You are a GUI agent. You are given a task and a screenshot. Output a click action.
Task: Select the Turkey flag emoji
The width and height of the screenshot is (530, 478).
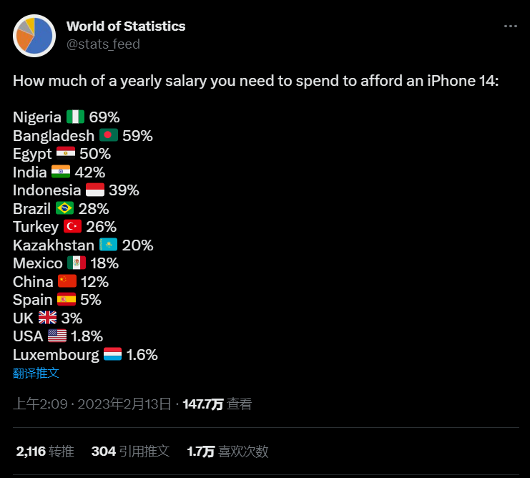click(x=72, y=227)
